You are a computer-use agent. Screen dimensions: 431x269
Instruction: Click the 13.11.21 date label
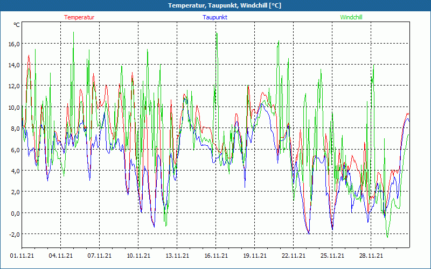[177, 256]
